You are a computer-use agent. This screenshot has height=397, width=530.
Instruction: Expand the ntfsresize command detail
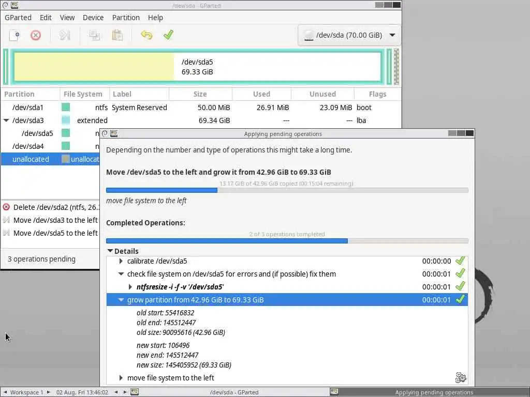[130, 287]
